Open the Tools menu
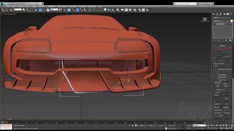 (x=14, y=7)
